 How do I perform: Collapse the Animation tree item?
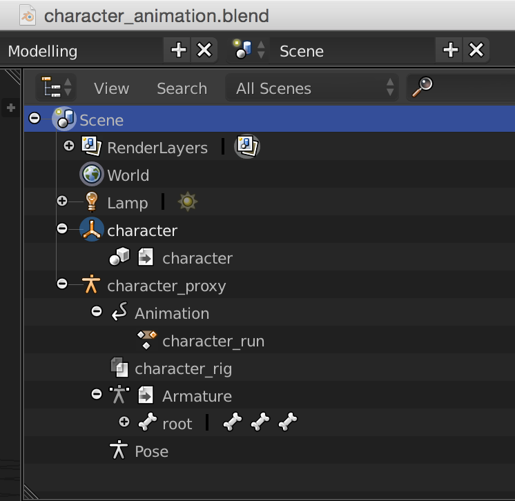click(x=96, y=312)
